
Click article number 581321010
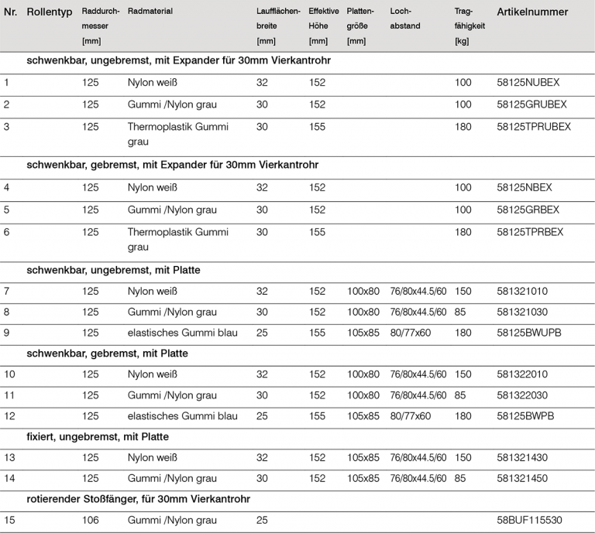[x=521, y=291]
